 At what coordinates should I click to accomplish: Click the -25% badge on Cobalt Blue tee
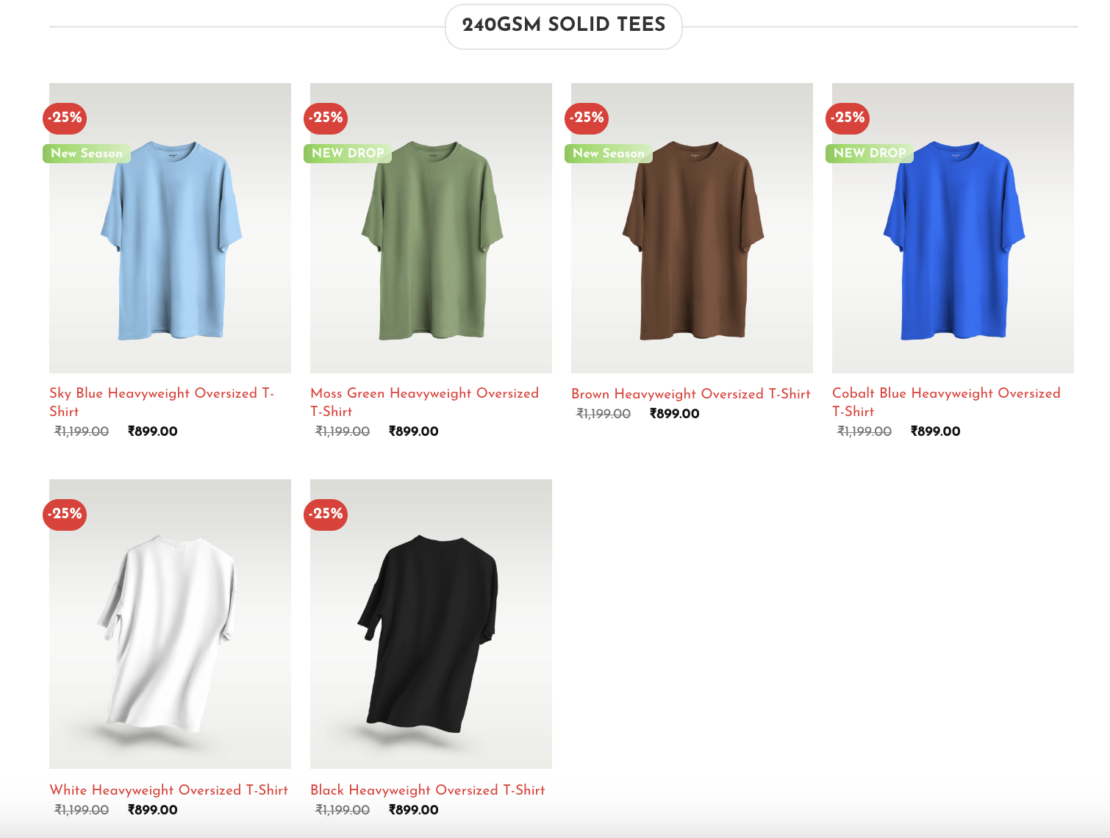click(848, 118)
